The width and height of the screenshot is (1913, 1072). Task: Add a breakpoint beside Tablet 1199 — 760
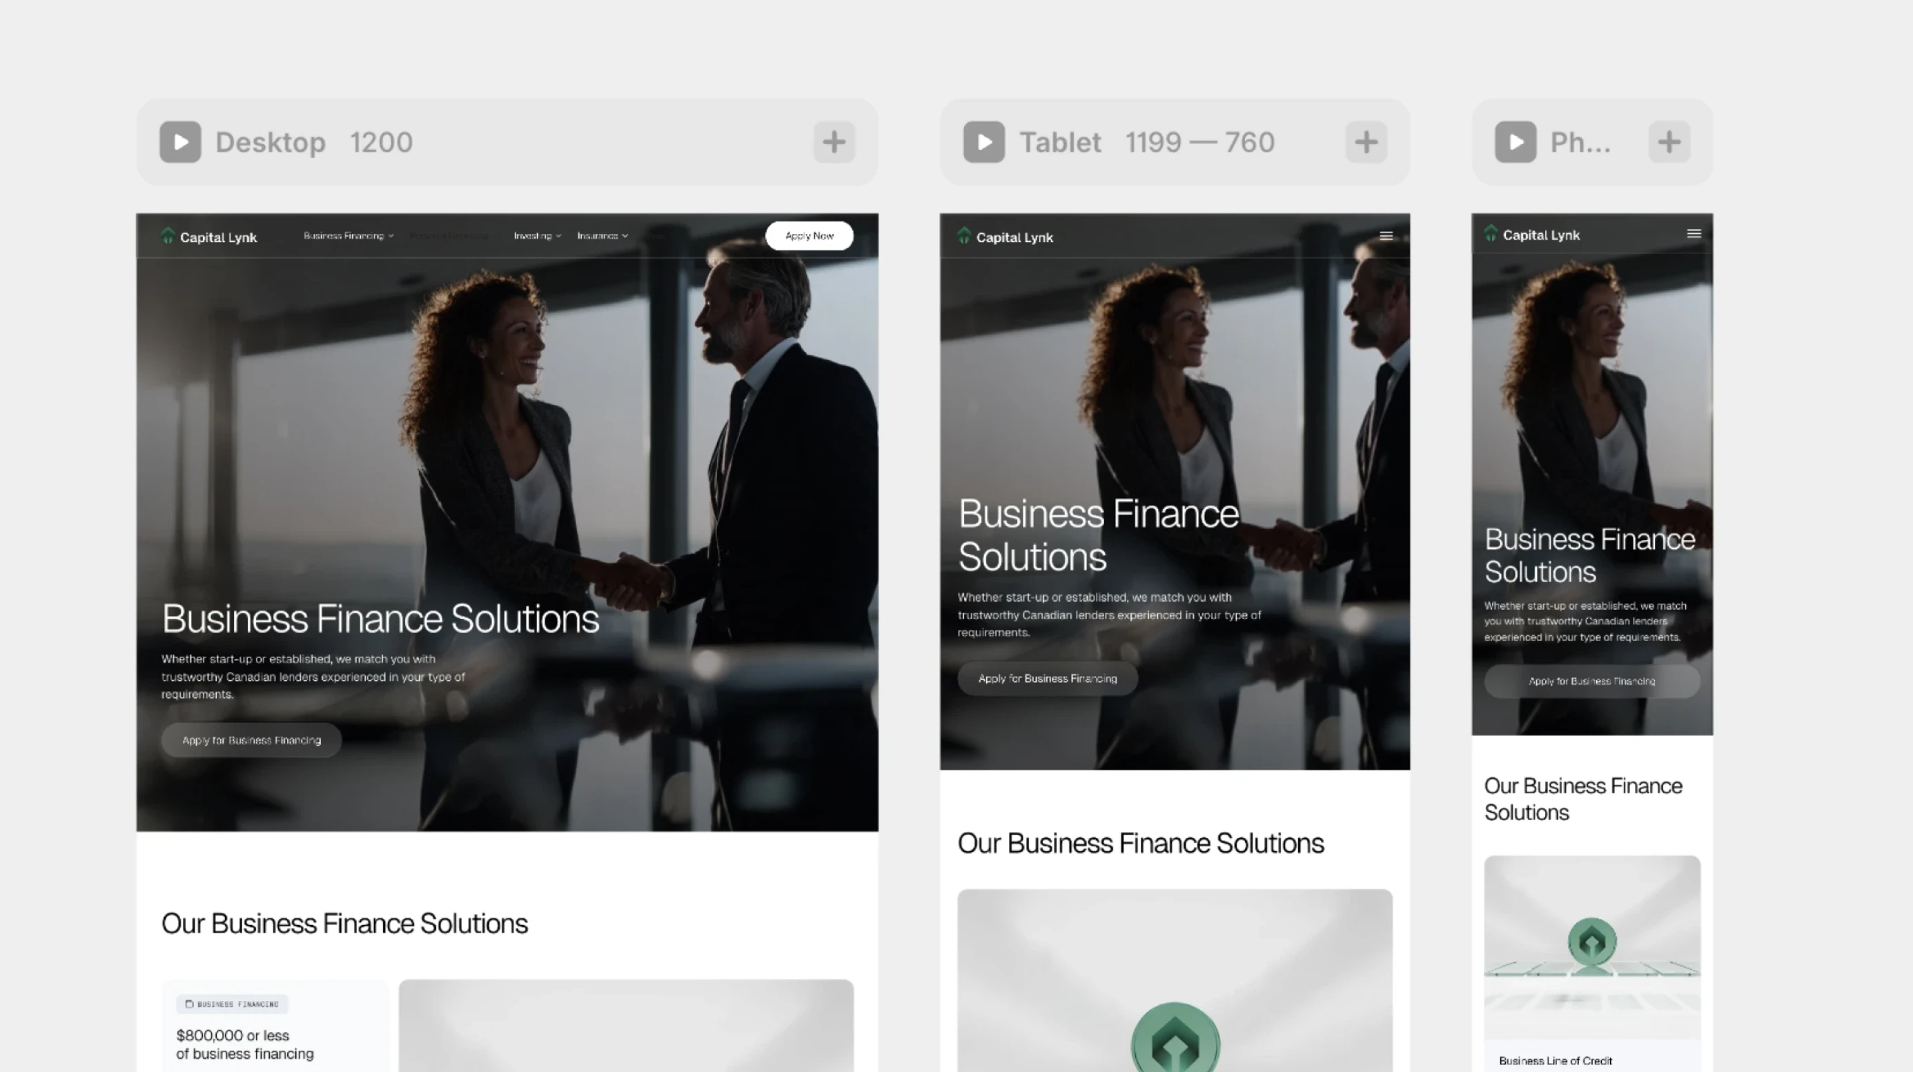pos(1366,142)
